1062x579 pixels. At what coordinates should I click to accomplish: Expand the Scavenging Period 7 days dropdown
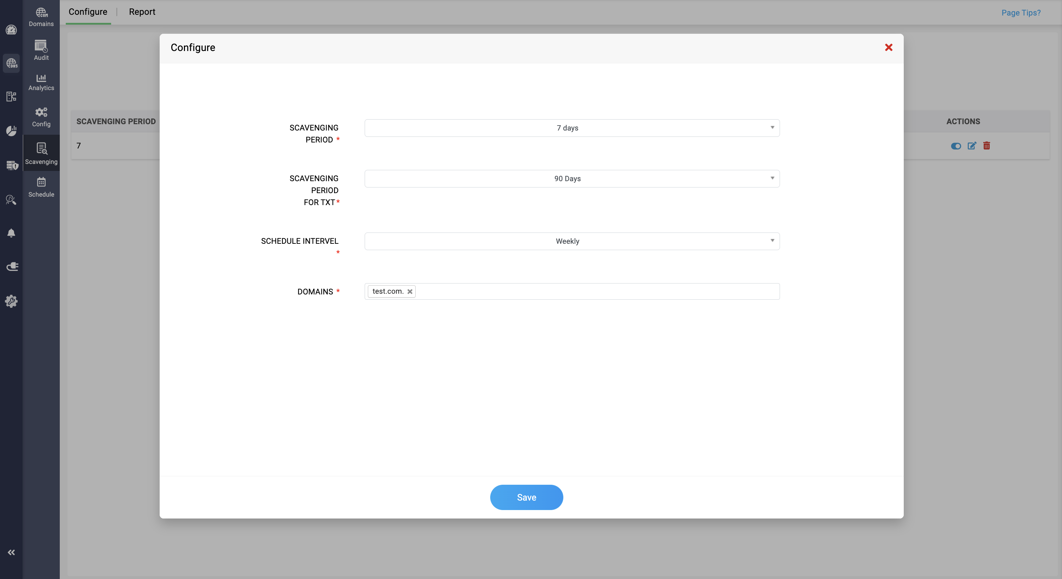click(x=571, y=128)
